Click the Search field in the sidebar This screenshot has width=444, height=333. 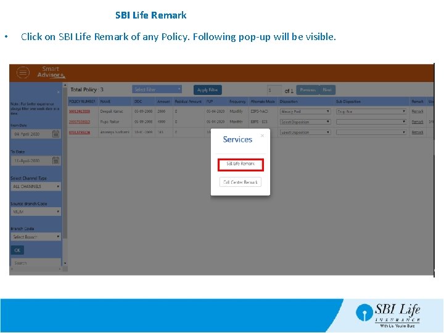(x=36, y=263)
